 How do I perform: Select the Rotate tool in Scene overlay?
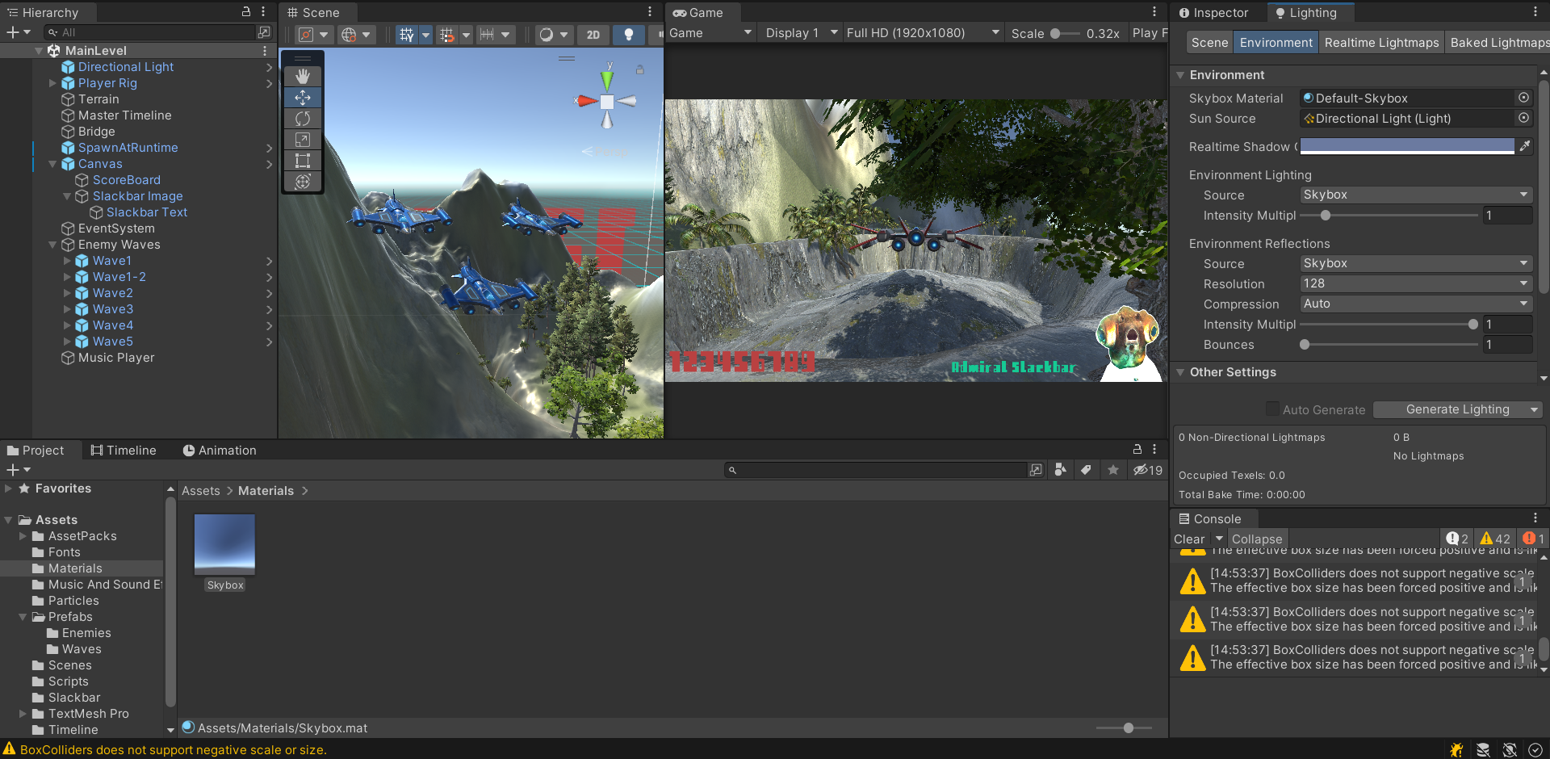click(x=303, y=119)
